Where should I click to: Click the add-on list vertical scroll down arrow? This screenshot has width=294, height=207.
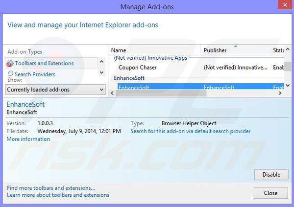pos(288,86)
